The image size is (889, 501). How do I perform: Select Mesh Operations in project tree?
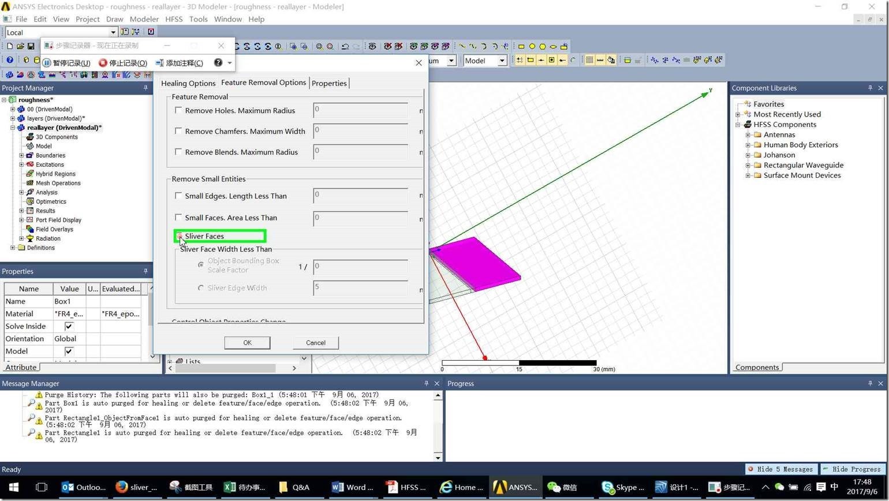coord(58,183)
